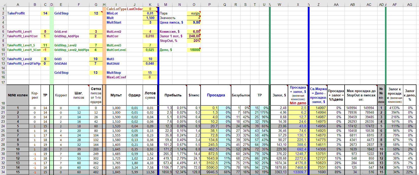Select the MultCorr value 0,010
This screenshot has height=175, width=419.
pos(150,36)
